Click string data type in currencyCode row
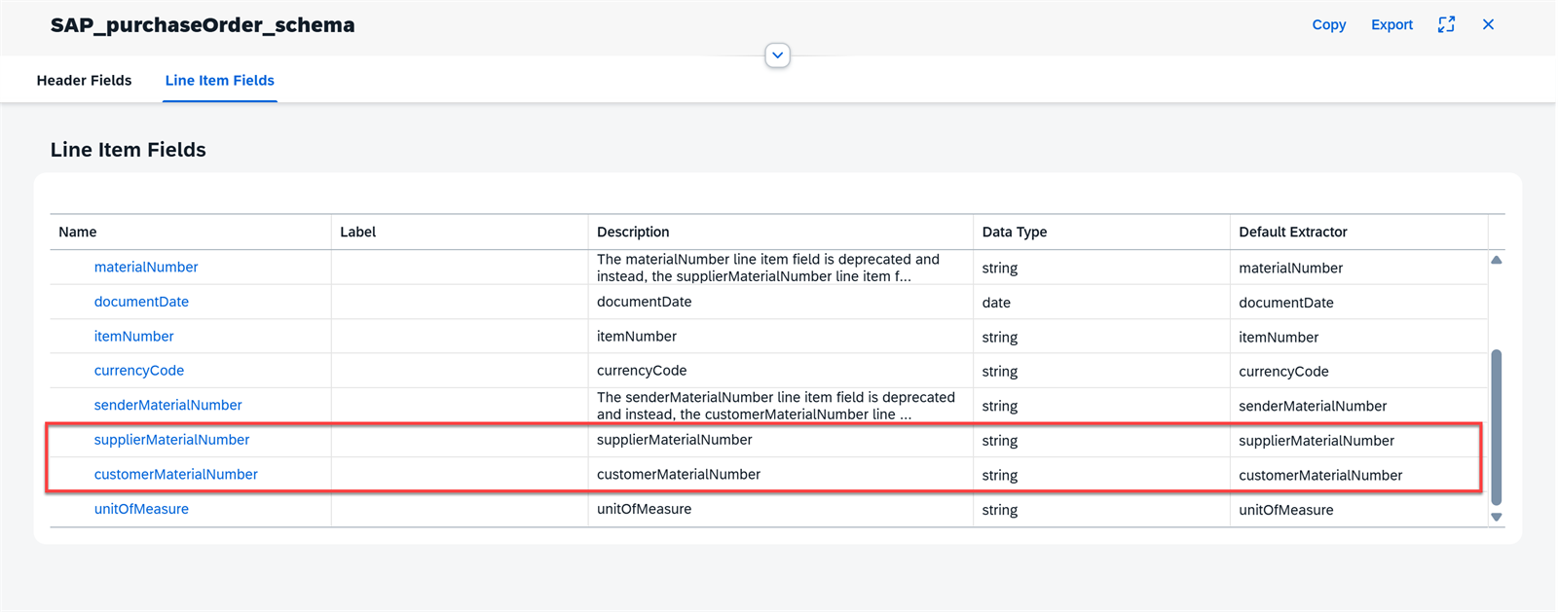The image size is (1558, 612). [999, 372]
